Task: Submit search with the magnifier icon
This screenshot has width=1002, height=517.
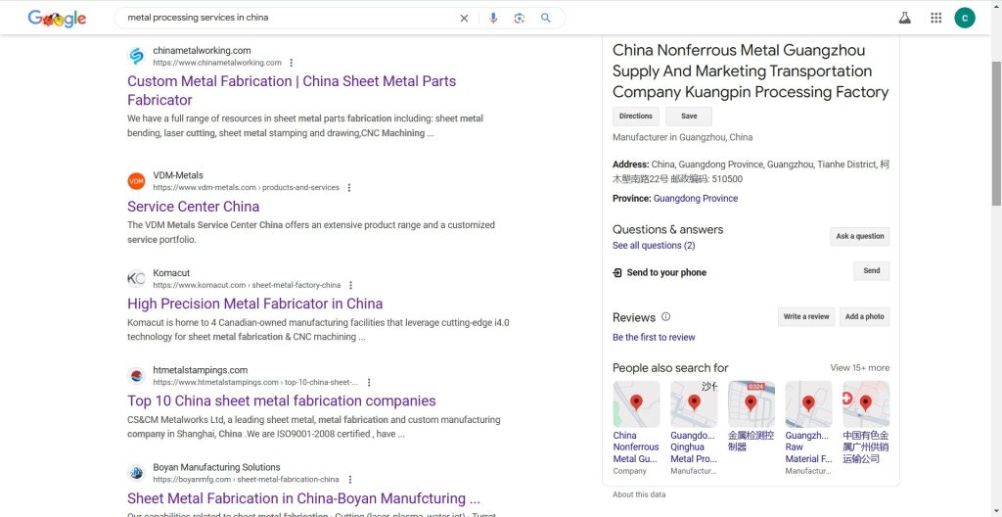Action: point(545,18)
